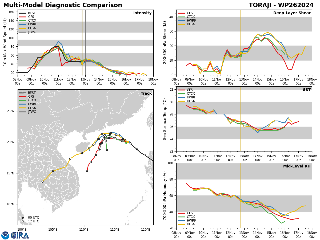Click the gray vertical JTWC marker in Intensity plot

point(85,42)
